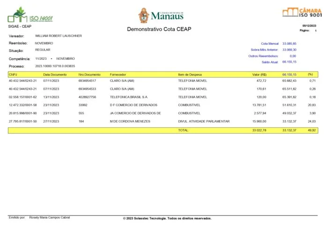Select the Demonstrativo Cota CEAP title
The height and width of the screenshot is (230, 326).
tap(159, 29)
